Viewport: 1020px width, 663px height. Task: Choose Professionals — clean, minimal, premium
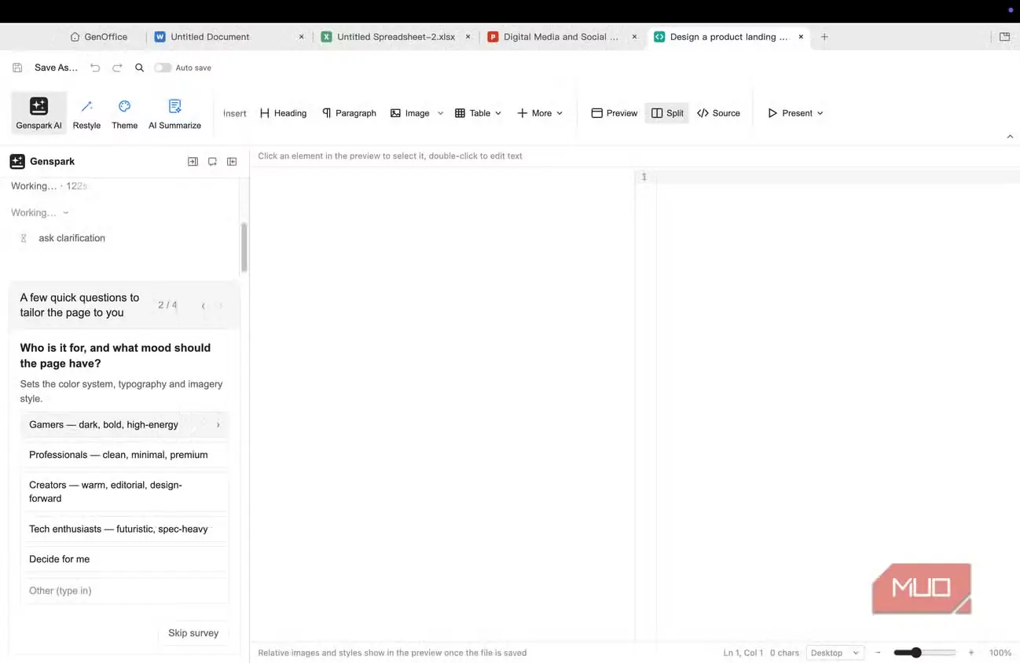124,455
